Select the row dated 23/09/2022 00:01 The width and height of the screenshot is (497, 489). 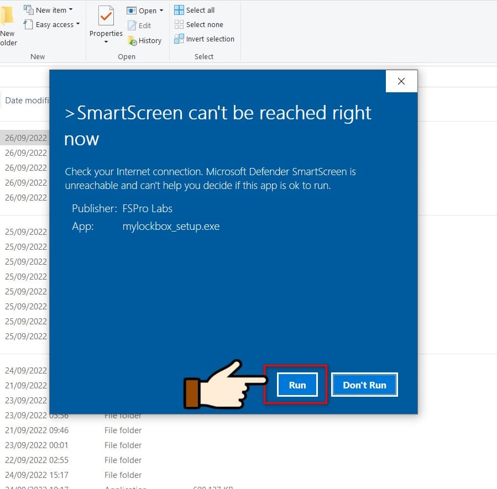point(73,445)
